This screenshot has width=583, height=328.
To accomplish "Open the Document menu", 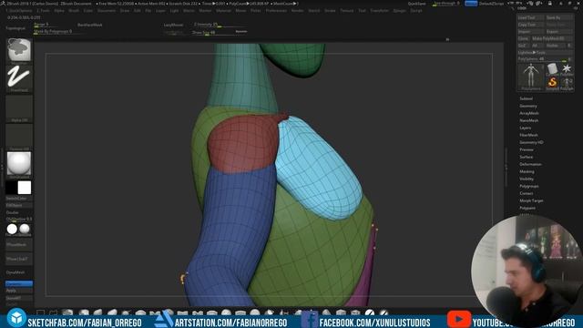I will point(107,11).
